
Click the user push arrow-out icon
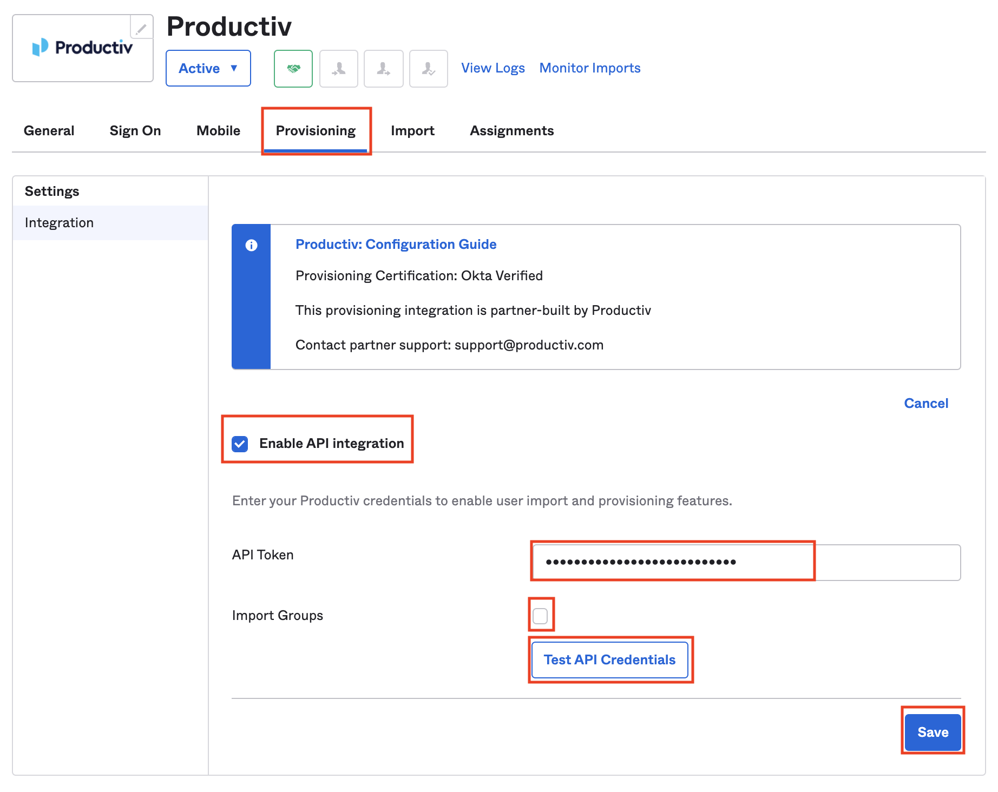383,69
